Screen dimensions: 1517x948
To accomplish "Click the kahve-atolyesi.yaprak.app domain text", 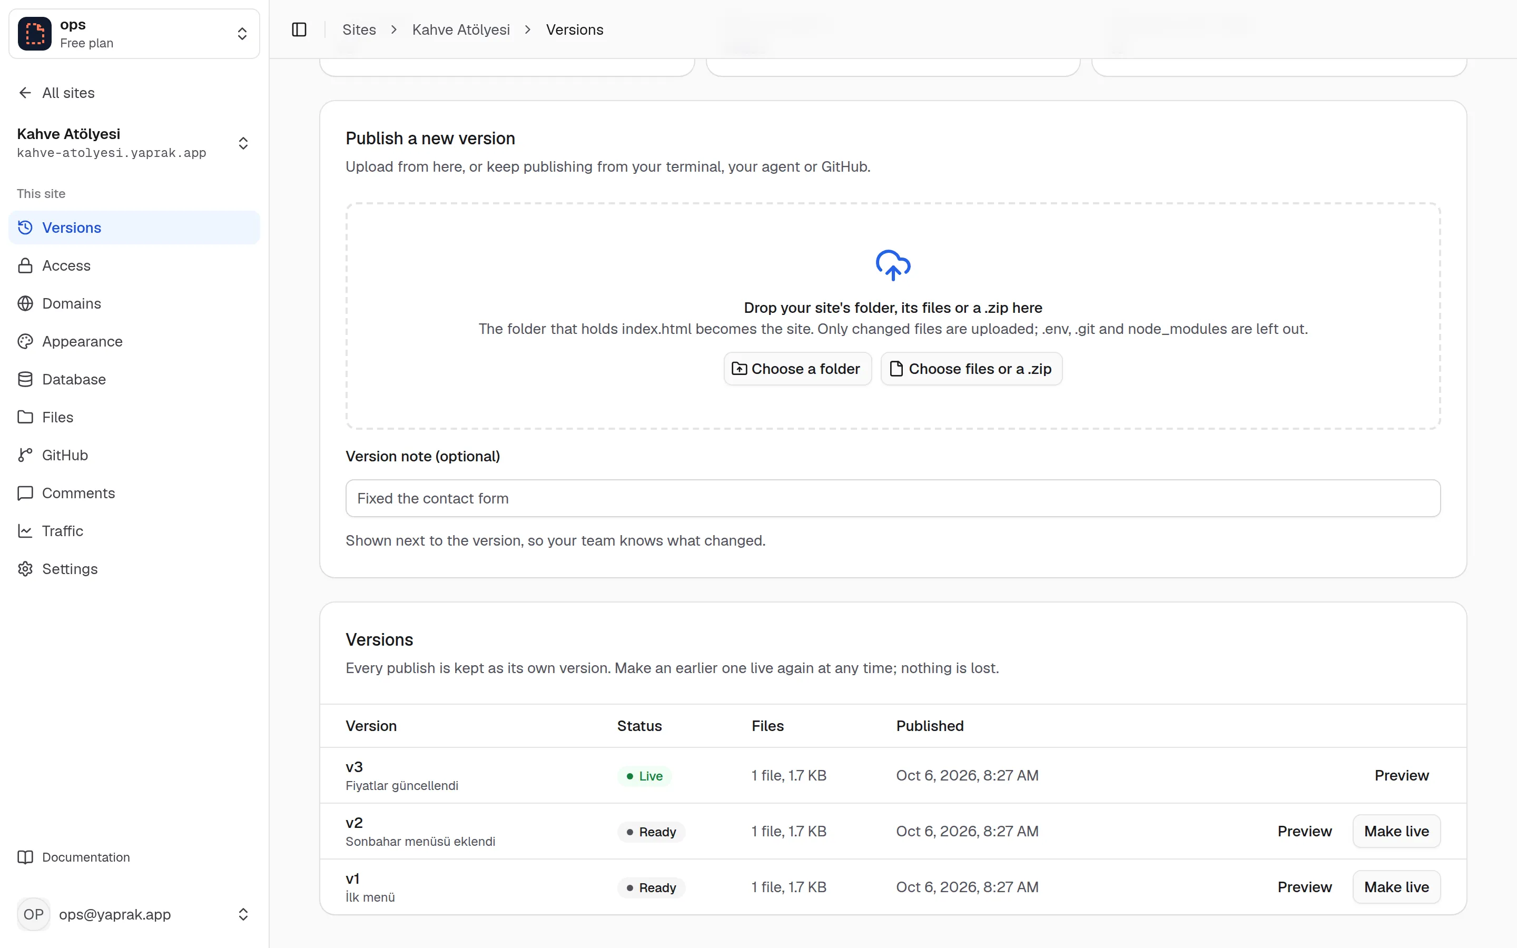I will coord(112,153).
